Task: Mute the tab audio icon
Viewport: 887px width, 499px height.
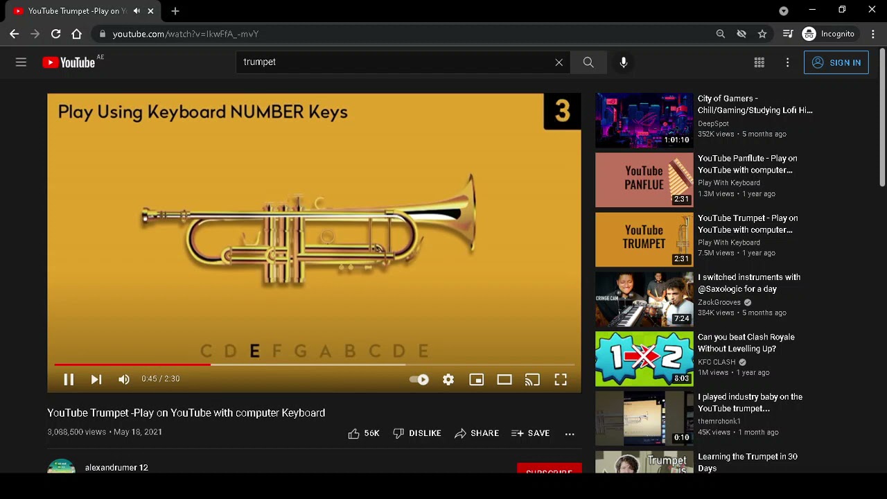Action: click(x=137, y=11)
